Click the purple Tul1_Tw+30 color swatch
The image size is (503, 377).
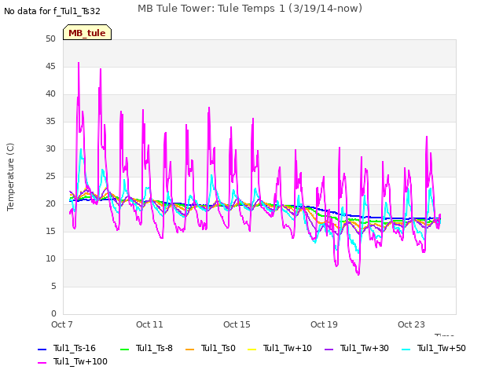click(329, 349)
